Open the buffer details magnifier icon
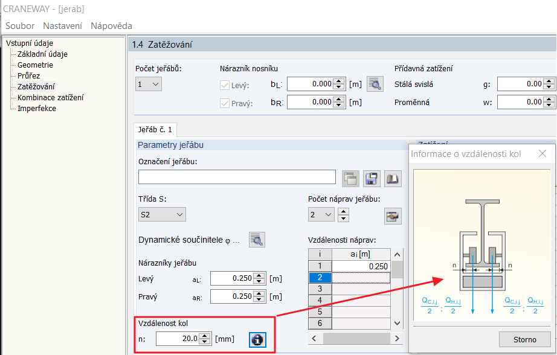This screenshot has height=355, width=557. coord(375,84)
